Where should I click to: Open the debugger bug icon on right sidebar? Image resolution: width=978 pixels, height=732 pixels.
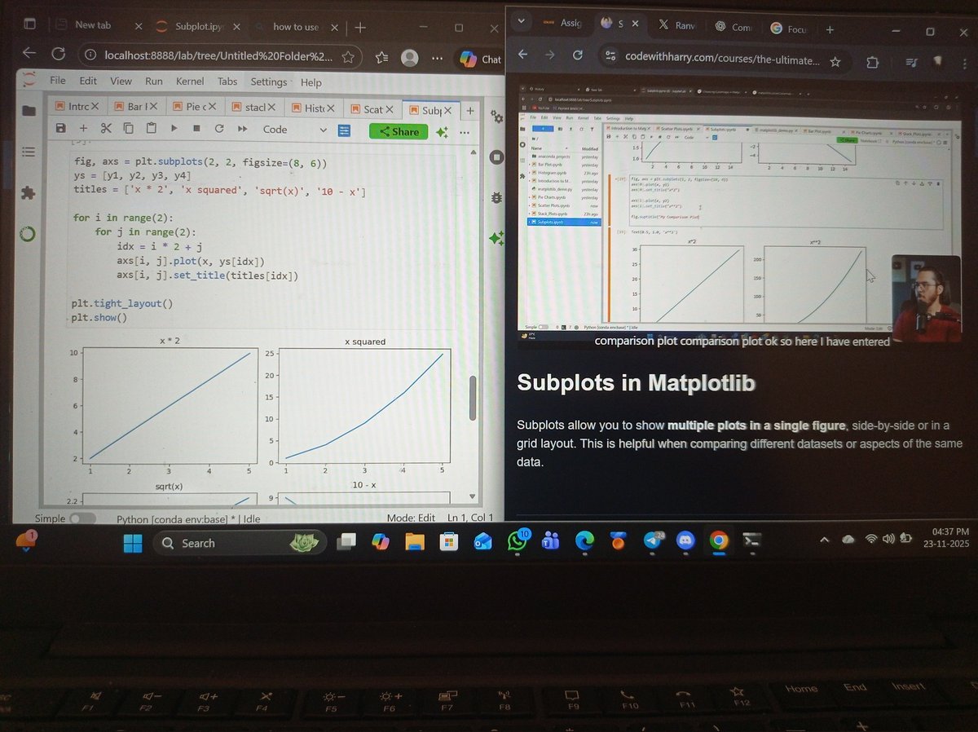click(x=496, y=198)
